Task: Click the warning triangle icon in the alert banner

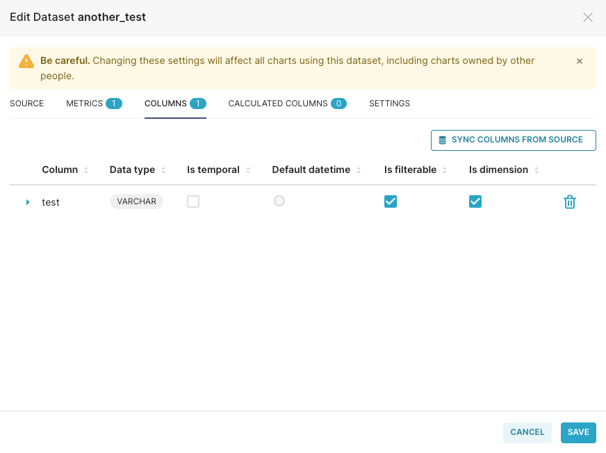Action: [x=26, y=60]
